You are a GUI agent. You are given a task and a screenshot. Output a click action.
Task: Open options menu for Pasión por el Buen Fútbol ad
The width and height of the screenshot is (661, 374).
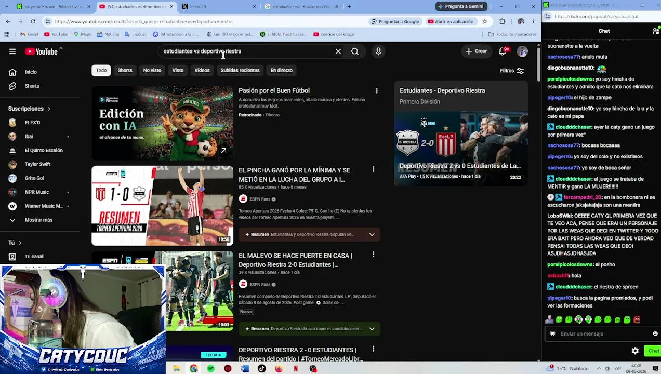tap(377, 91)
